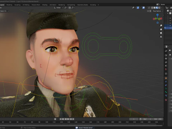Click the zoom magnifier navigation icon
The height and width of the screenshot is (129, 172).
click(161, 25)
